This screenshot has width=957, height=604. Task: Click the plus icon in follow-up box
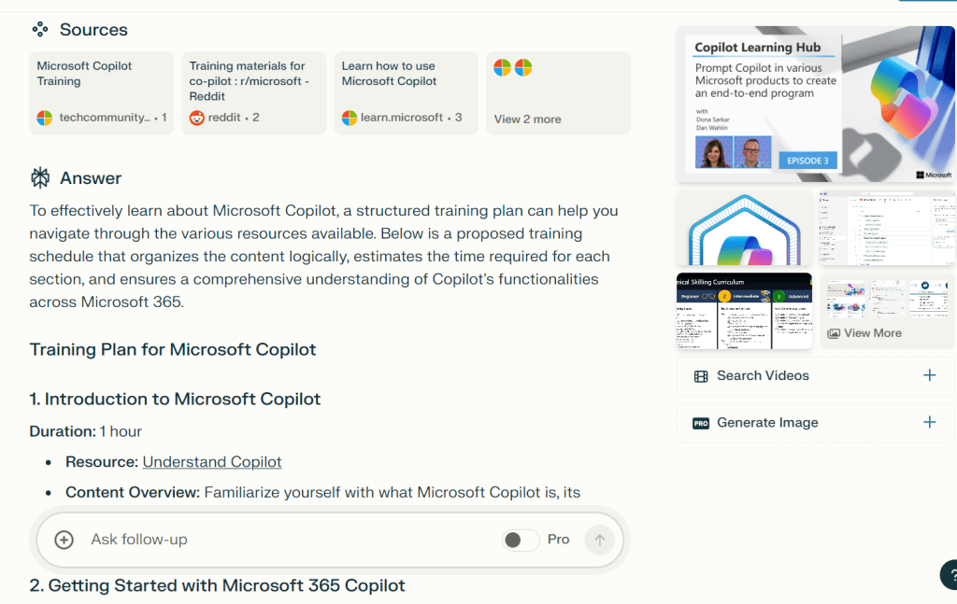coord(64,540)
